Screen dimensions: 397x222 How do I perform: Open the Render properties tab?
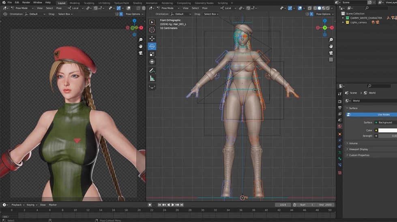tap(340, 101)
